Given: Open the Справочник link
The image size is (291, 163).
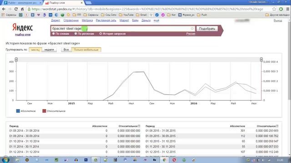Looking at the screenshot, I should [71, 20].
